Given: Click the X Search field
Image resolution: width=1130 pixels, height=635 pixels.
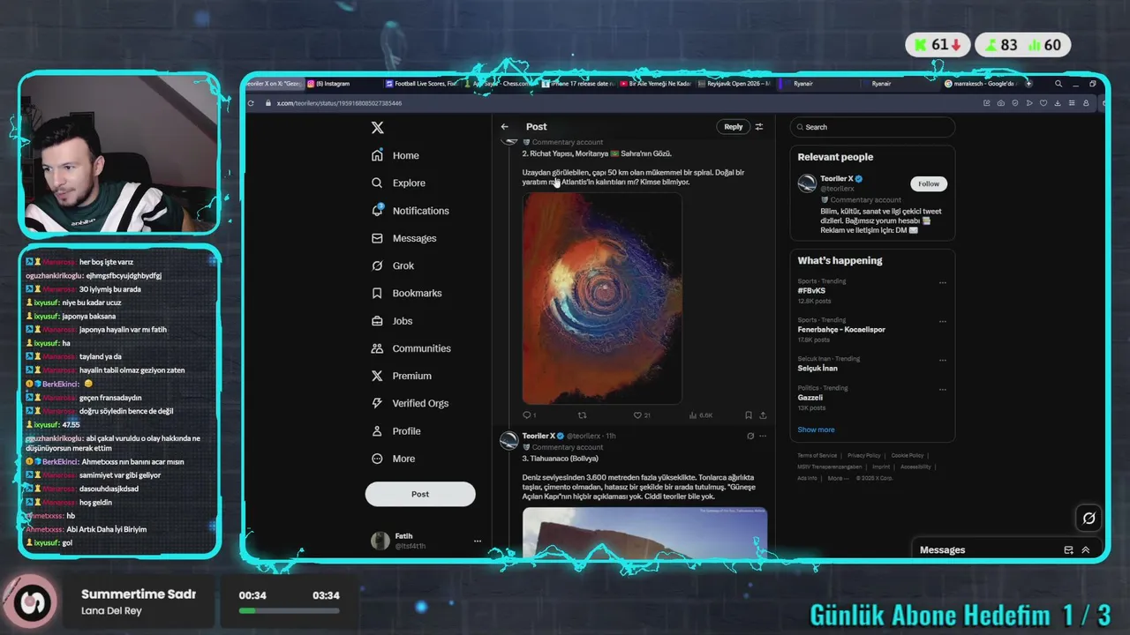Looking at the screenshot, I should pyautogui.click(x=872, y=127).
